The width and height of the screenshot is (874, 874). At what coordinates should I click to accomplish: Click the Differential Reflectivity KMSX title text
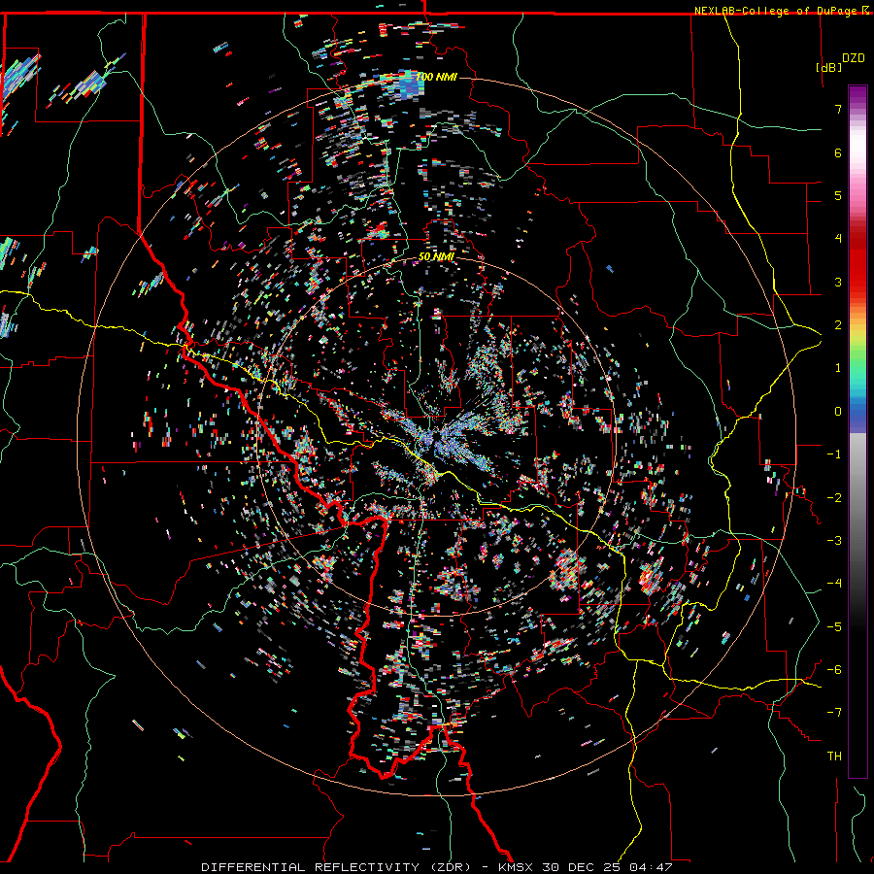point(436,867)
